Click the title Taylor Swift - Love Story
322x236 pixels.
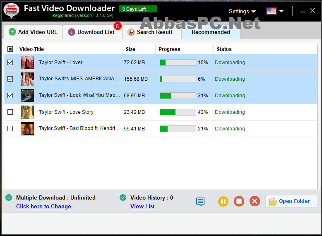click(x=66, y=112)
